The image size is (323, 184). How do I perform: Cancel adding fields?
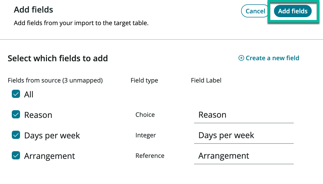coord(255,11)
